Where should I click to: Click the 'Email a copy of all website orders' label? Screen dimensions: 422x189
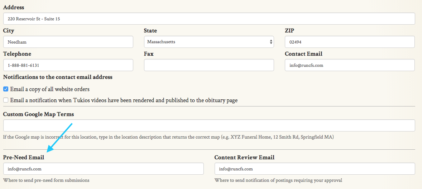point(50,89)
